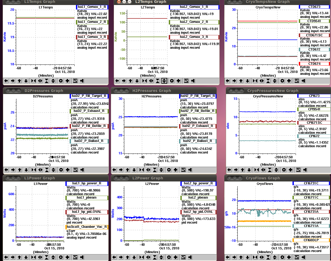This screenshot has width=331, height=261.
Task: Click the plus icon in L2Temps Graph toolbar
Action: click(x=179, y=81)
